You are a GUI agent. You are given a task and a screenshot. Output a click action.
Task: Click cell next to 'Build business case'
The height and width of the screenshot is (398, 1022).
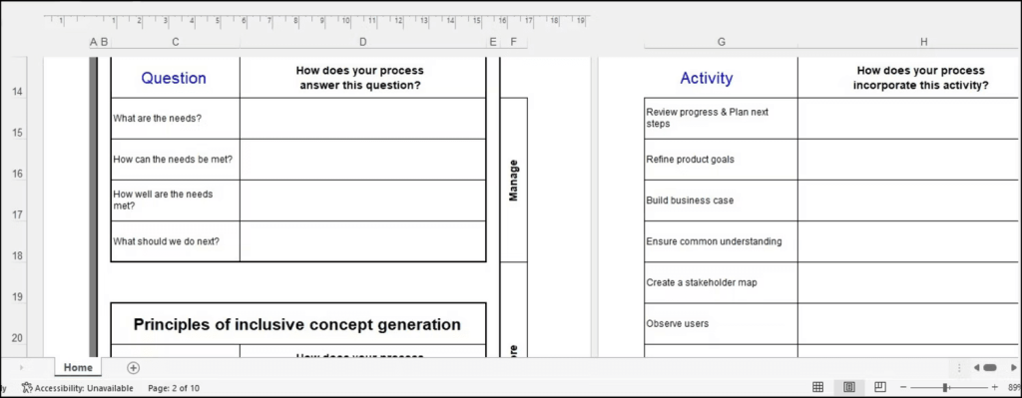click(x=909, y=200)
